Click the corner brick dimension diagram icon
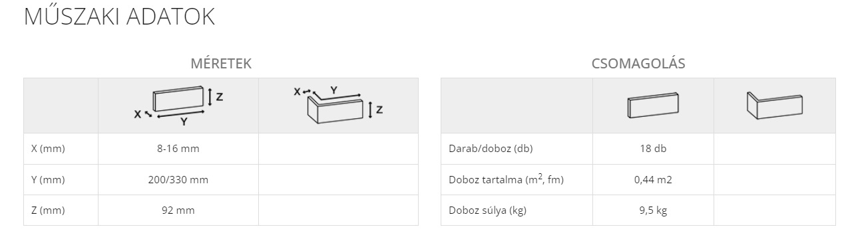This screenshot has width=852, height=245. pyautogui.click(x=338, y=105)
